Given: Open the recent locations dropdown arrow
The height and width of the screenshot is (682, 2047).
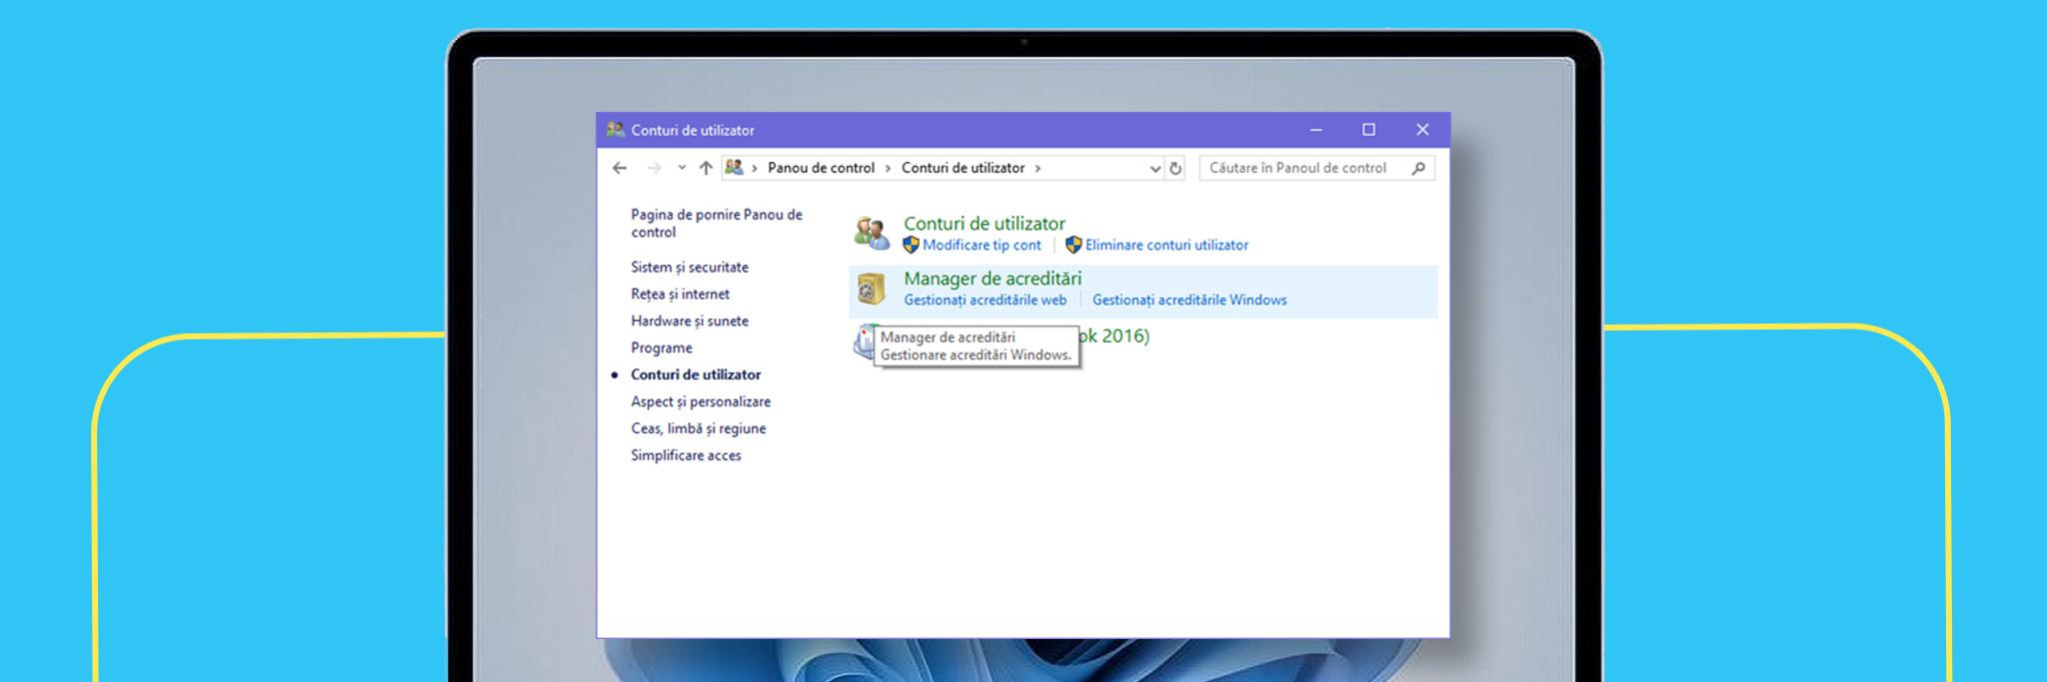Looking at the screenshot, I should click(x=682, y=168).
